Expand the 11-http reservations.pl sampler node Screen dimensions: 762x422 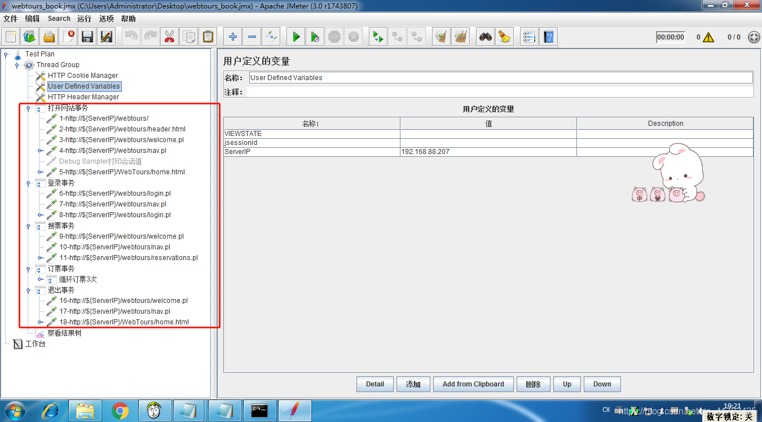(x=40, y=258)
